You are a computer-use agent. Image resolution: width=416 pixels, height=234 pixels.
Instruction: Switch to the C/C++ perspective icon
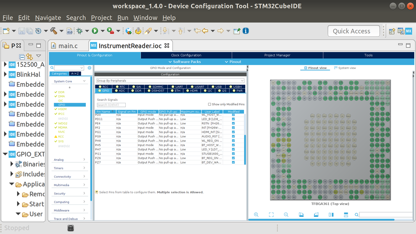click(401, 31)
